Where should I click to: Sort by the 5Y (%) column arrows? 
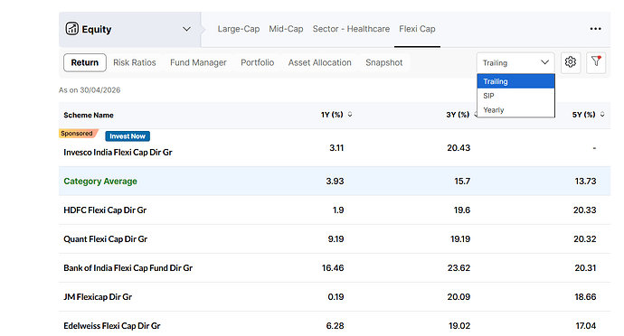[602, 115]
